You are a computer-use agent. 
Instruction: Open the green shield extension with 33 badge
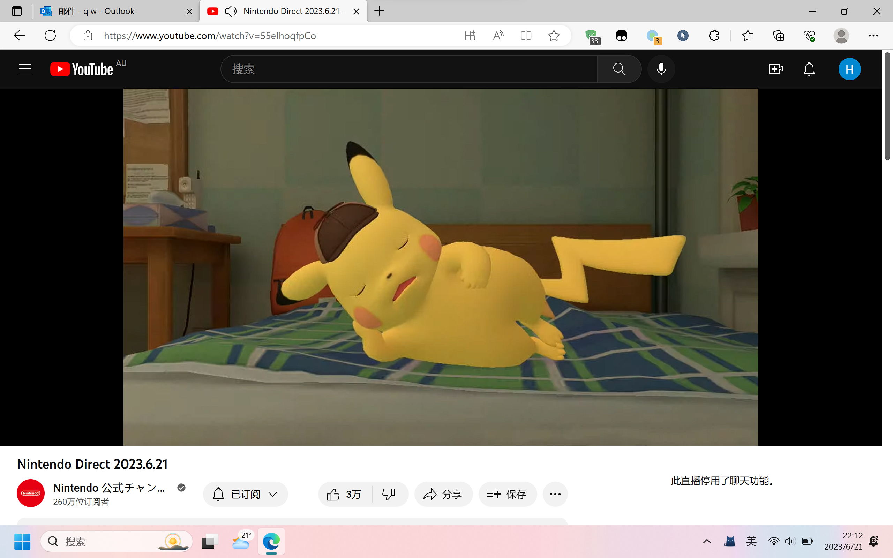592,36
